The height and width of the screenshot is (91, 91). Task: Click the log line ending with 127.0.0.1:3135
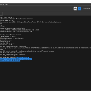click(19, 30)
